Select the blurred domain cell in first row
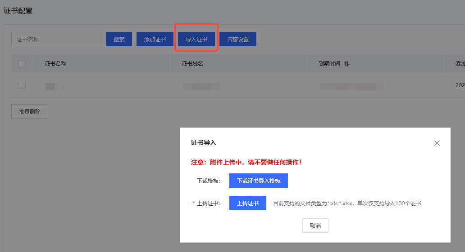Viewport: 465px width, 252px height. click(201, 86)
